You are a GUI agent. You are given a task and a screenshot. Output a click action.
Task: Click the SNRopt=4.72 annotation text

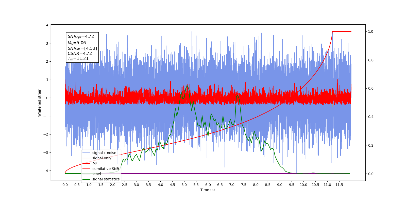[x=81, y=37]
